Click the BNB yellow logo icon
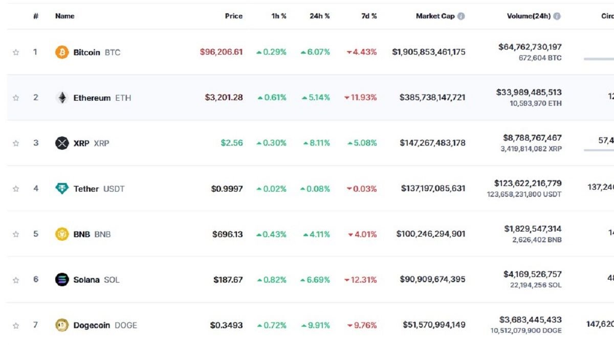614x345 pixels. [62, 234]
